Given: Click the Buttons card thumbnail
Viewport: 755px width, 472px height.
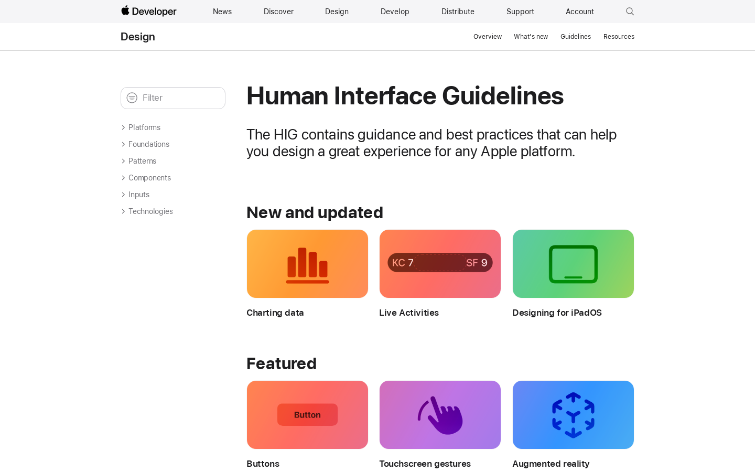Looking at the screenshot, I should pos(307,415).
